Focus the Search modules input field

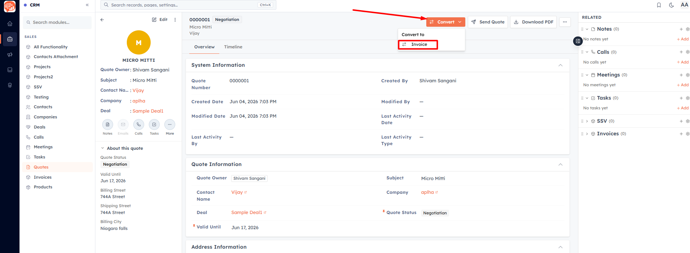coord(58,22)
